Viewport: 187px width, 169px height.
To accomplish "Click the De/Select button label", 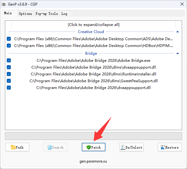I will (x=134, y=147).
